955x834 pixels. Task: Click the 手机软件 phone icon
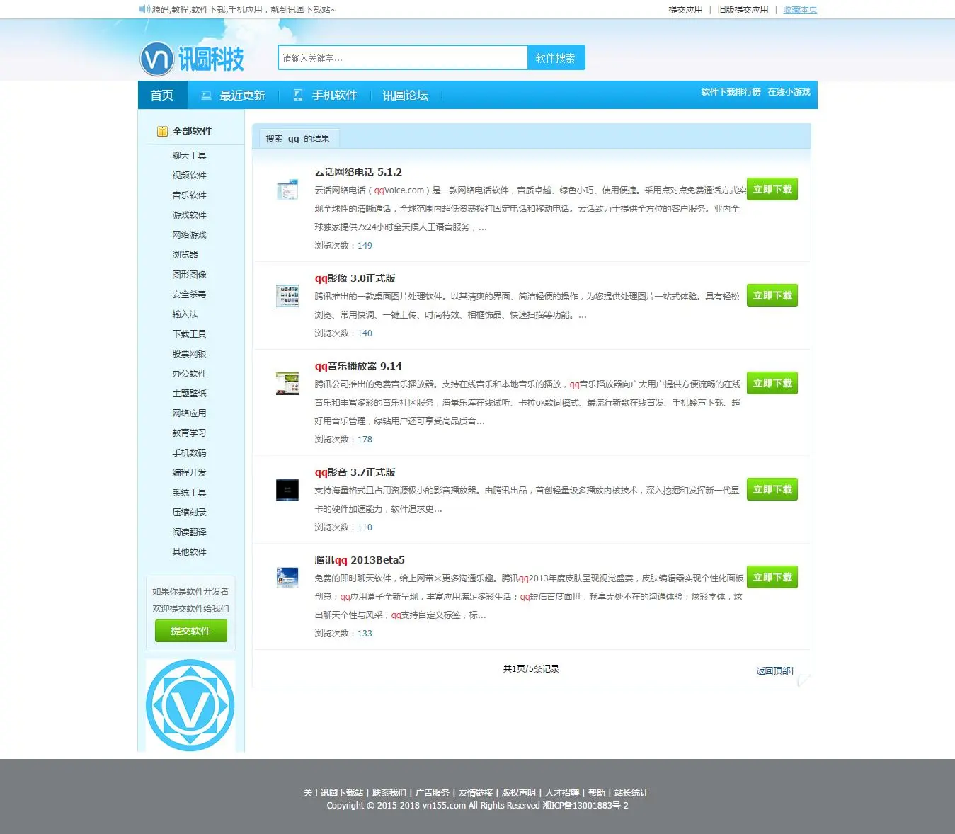(x=298, y=95)
